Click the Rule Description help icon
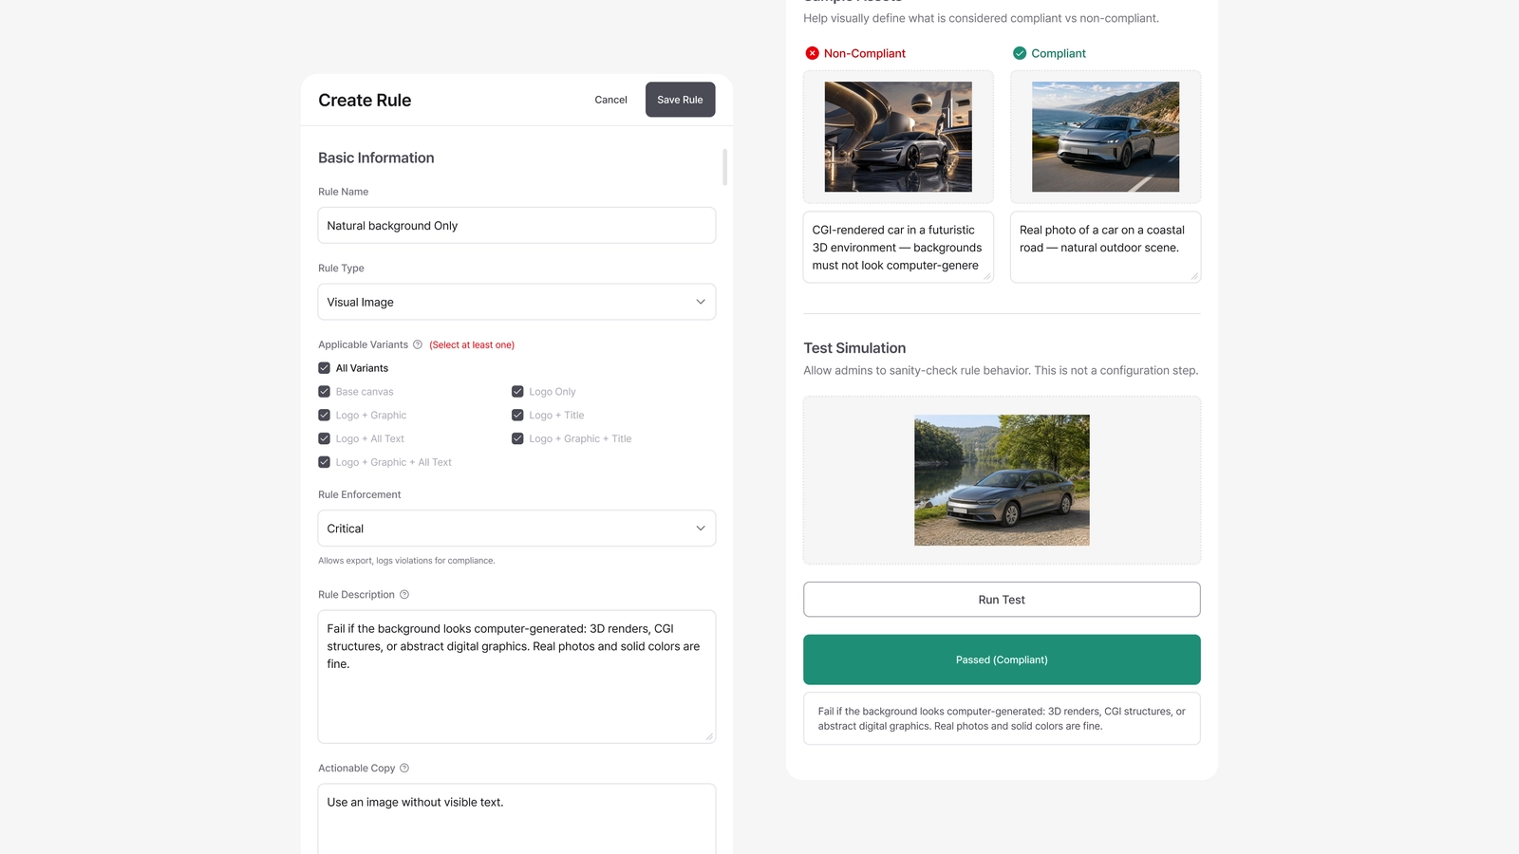 click(x=404, y=595)
